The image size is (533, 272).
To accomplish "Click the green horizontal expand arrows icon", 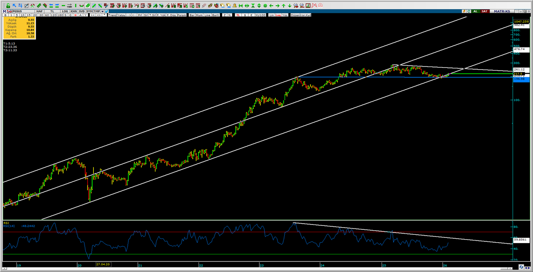I will coord(247,6).
